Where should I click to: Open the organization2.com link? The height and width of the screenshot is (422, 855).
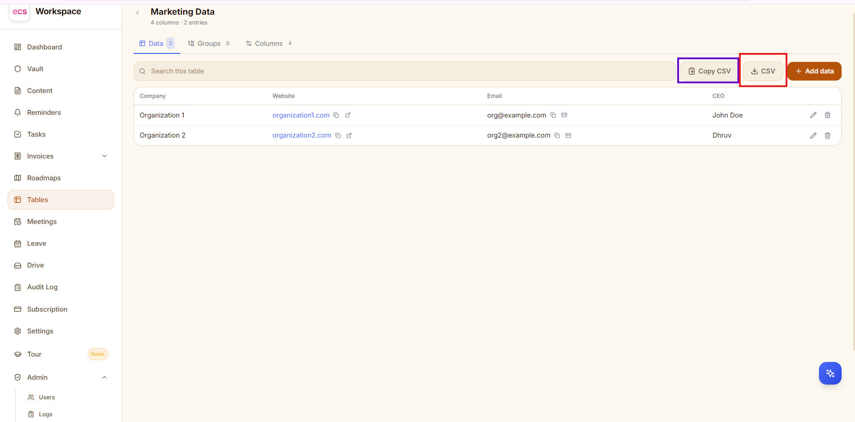(x=302, y=135)
